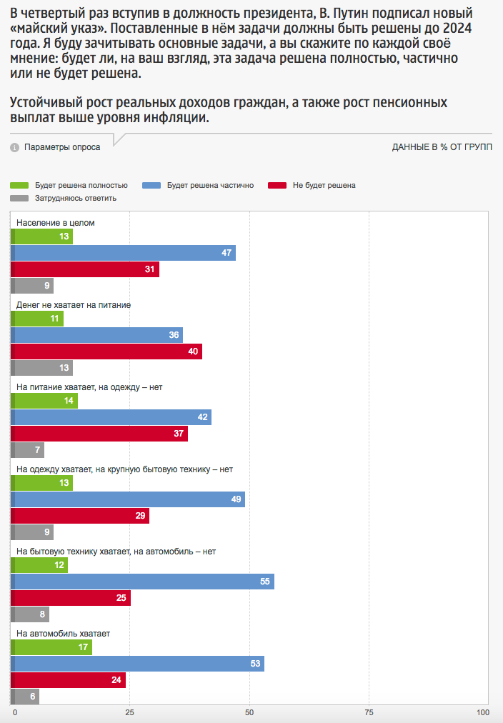Click the info icon beside Параметры опроса
Image resolution: width=503 pixels, height=723 pixels.
point(14,147)
